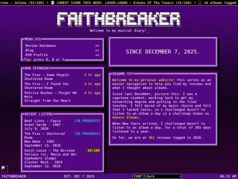The width and height of the screenshot is (238, 179).
Task: Open the Blog menu entry
Action: (x=62, y=50)
